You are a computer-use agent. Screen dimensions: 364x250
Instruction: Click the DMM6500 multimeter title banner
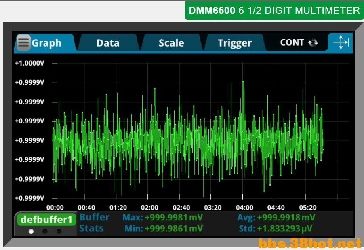274,10
